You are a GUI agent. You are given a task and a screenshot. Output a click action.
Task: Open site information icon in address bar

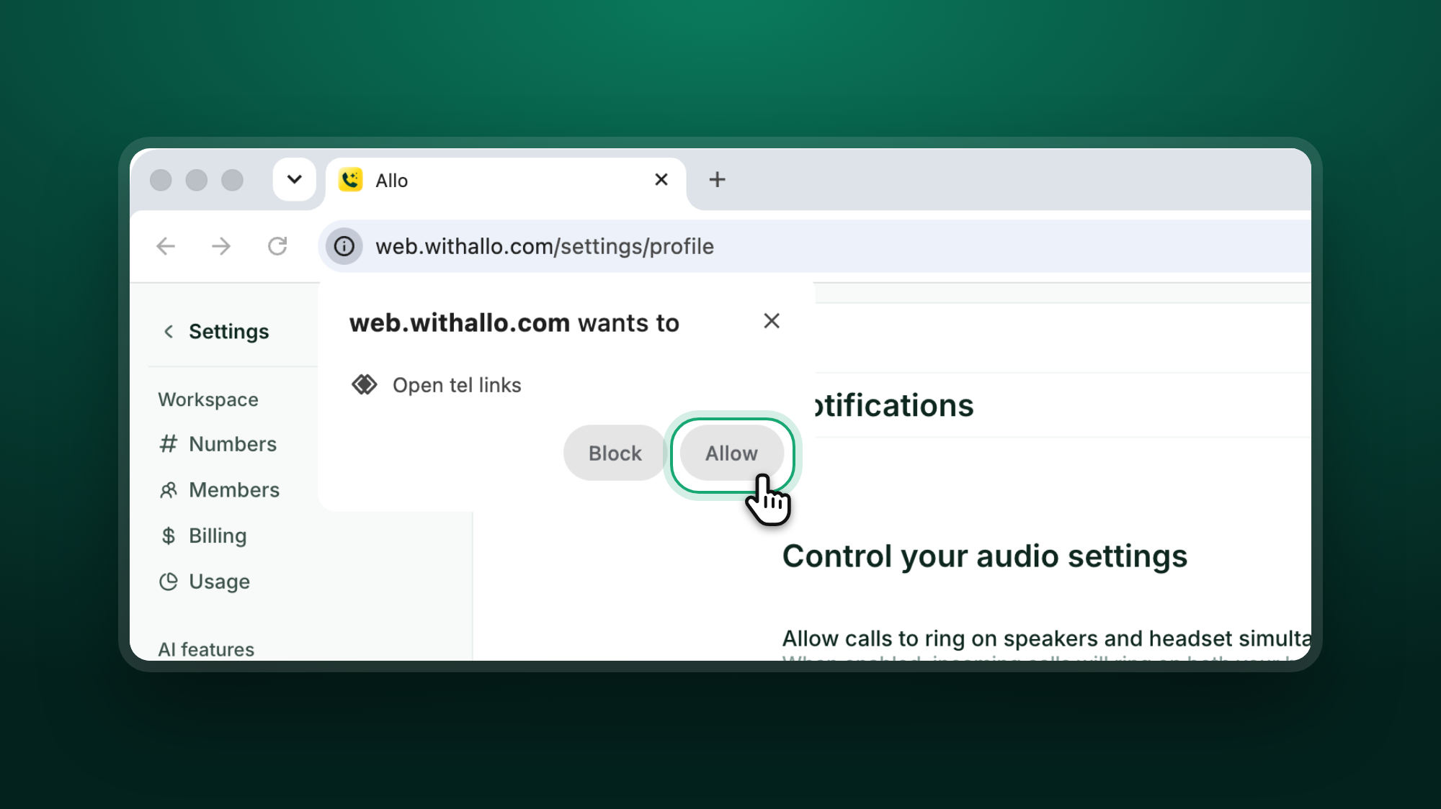coord(344,246)
